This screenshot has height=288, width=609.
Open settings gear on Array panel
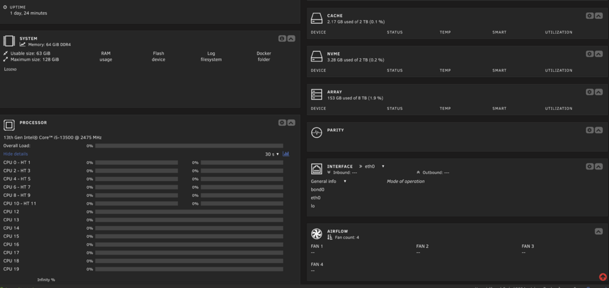590,92
